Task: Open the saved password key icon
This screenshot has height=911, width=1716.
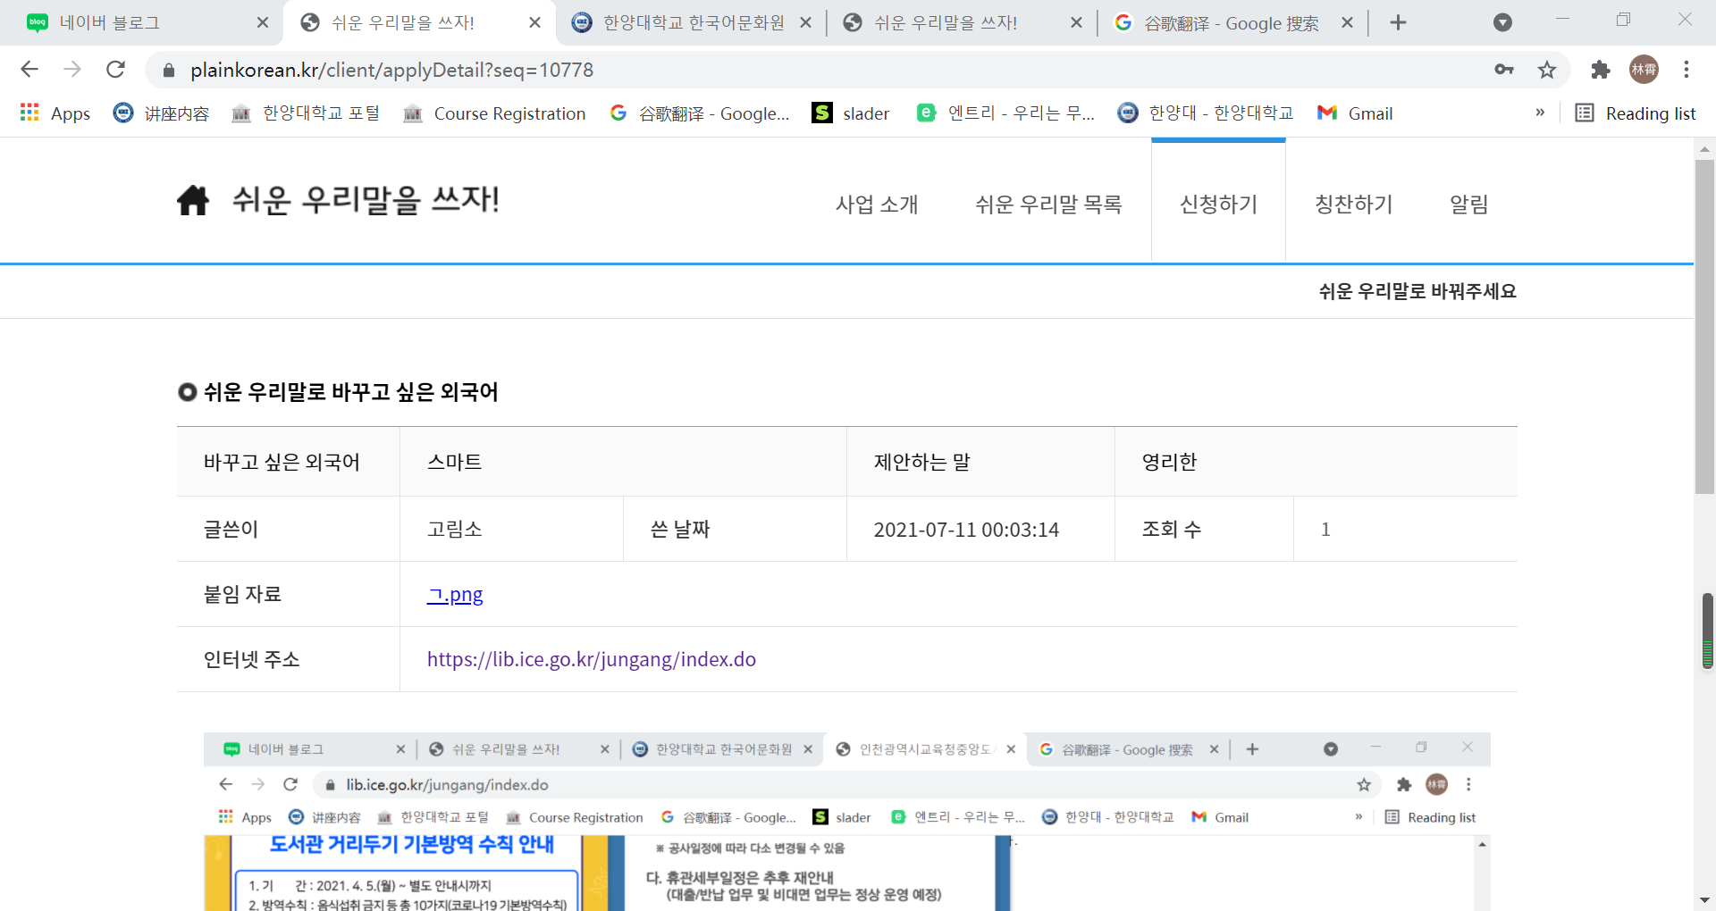Action: (x=1504, y=70)
